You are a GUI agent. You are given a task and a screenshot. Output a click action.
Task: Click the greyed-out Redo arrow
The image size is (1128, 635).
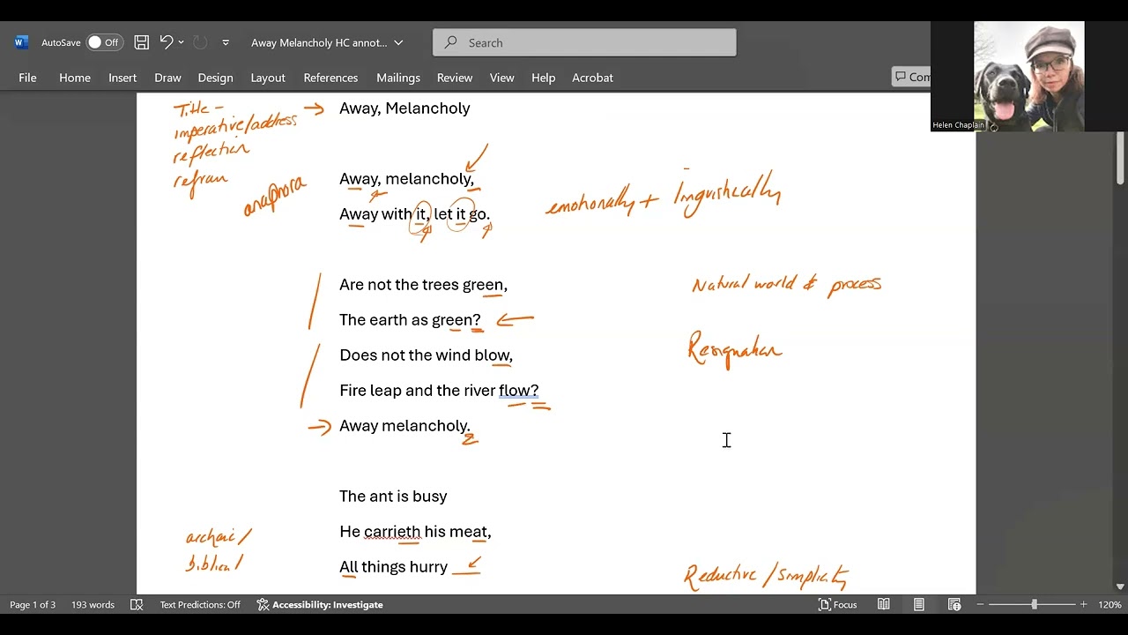(200, 42)
